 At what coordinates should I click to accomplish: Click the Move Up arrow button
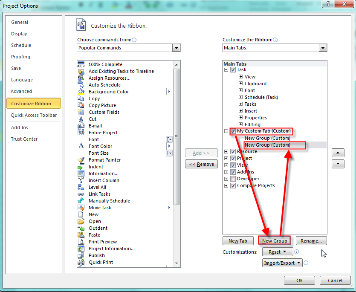coord(338,153)
